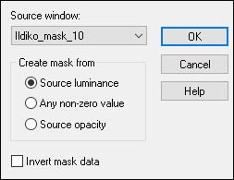The image size is (234, 180).
Task: Select the Source luminance radio button
Action: click(31, 83)
